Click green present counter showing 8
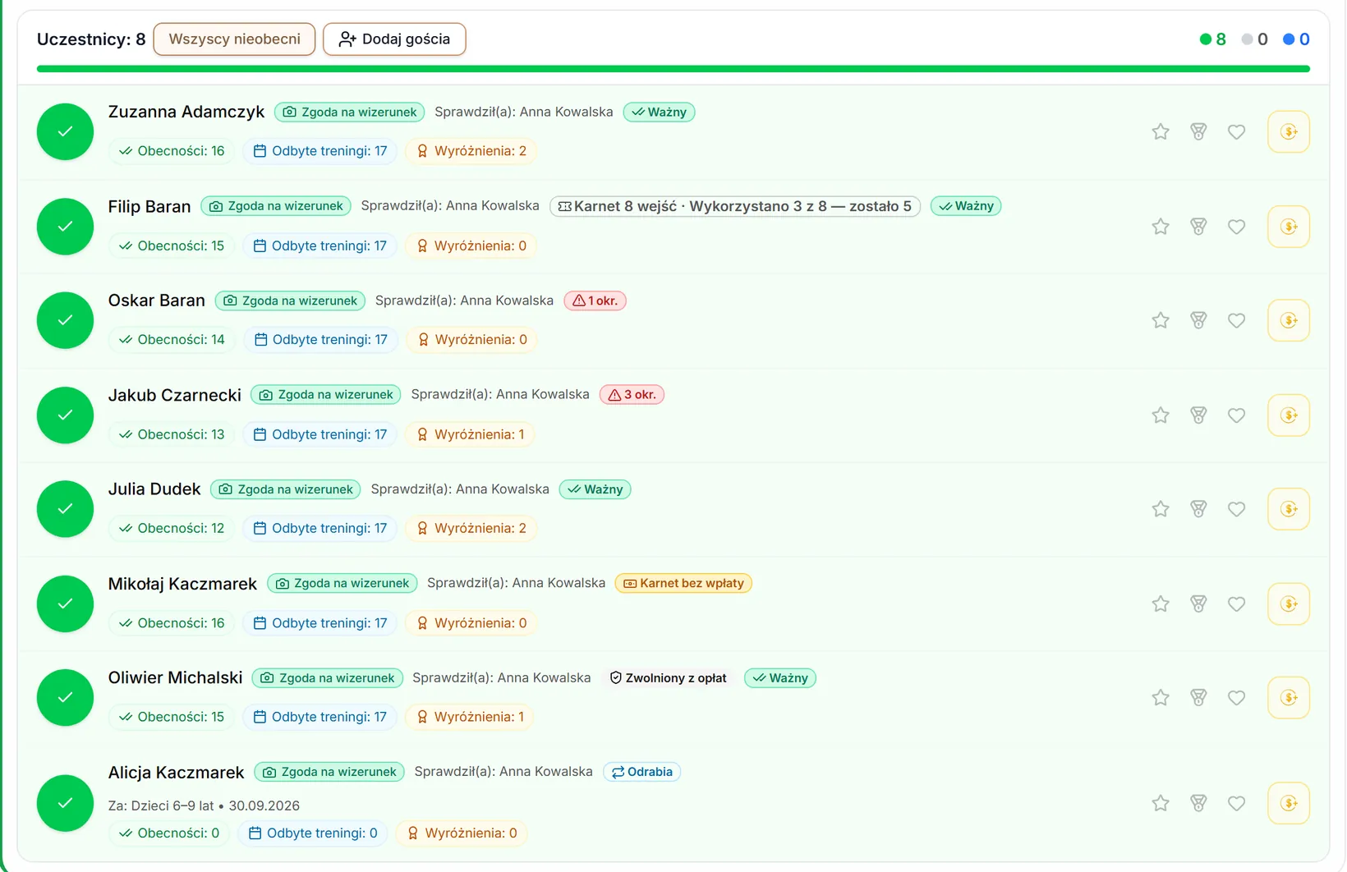 [1213, 39]
